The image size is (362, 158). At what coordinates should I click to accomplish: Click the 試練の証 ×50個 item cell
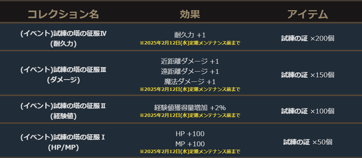pyautogui.click(x=307, y=142)
